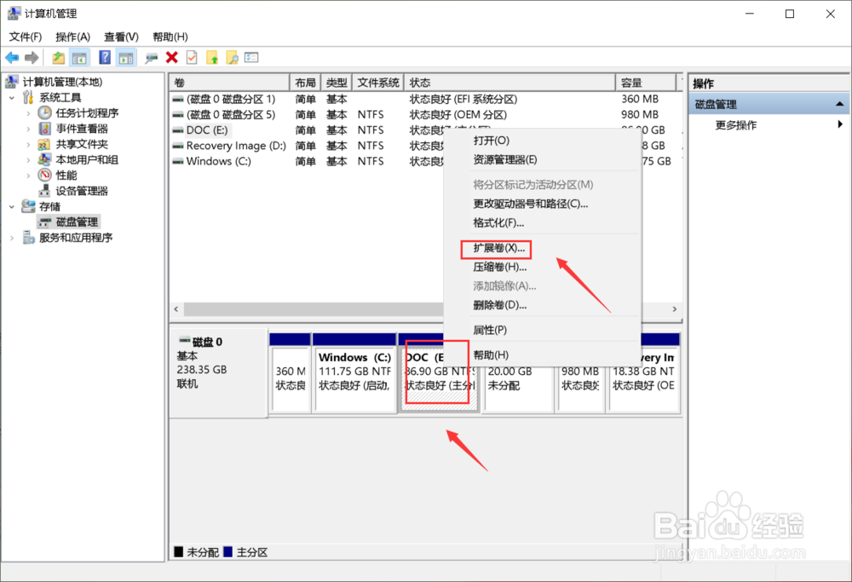Image resolution: width=852 pixels, height=582 pixels.
Task: Click the disk with magnifier toolbar icon
Action: tap(151, 58)
